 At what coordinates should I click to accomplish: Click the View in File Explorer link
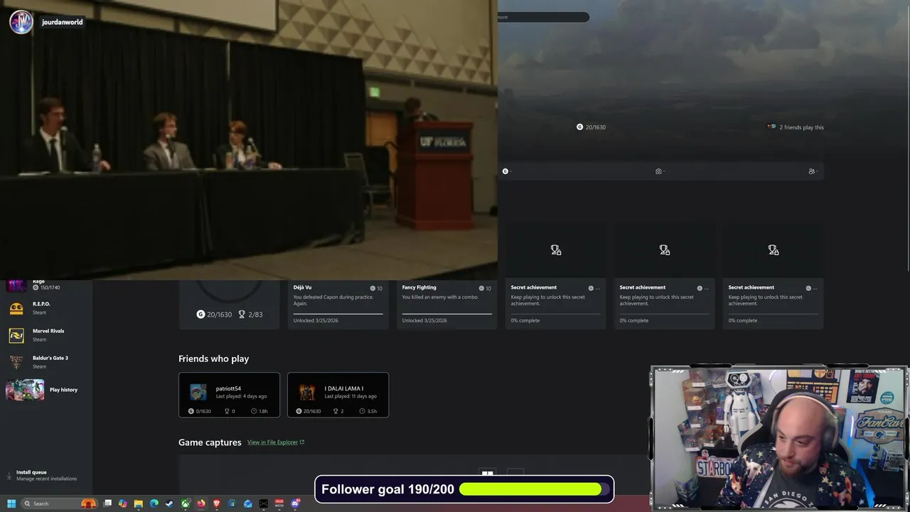[x=272, y=442]
